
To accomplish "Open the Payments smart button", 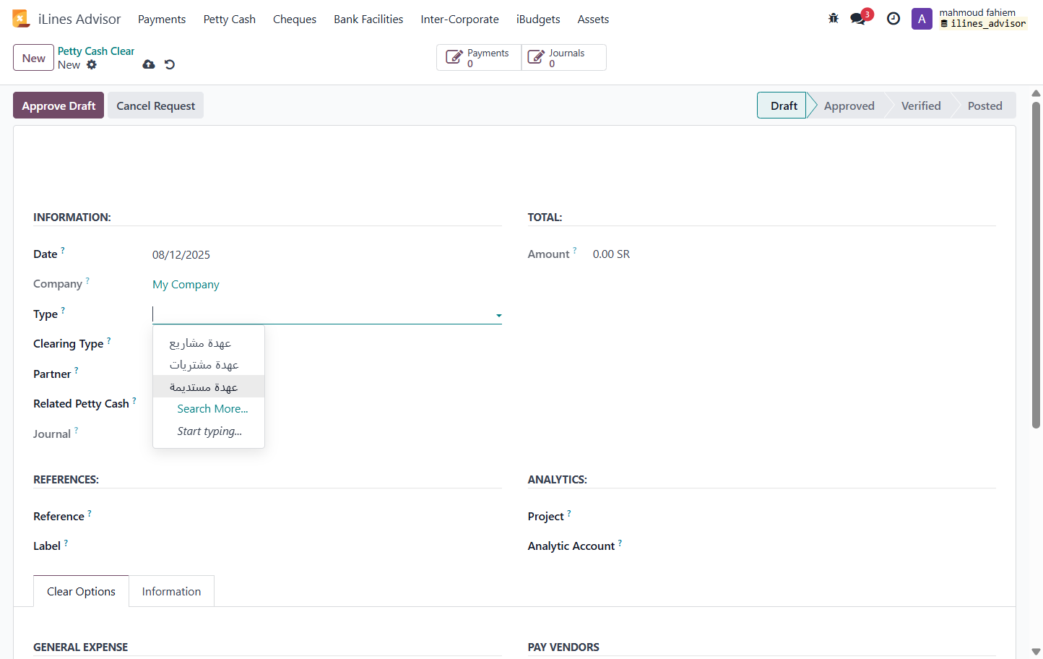I will 479,58.
